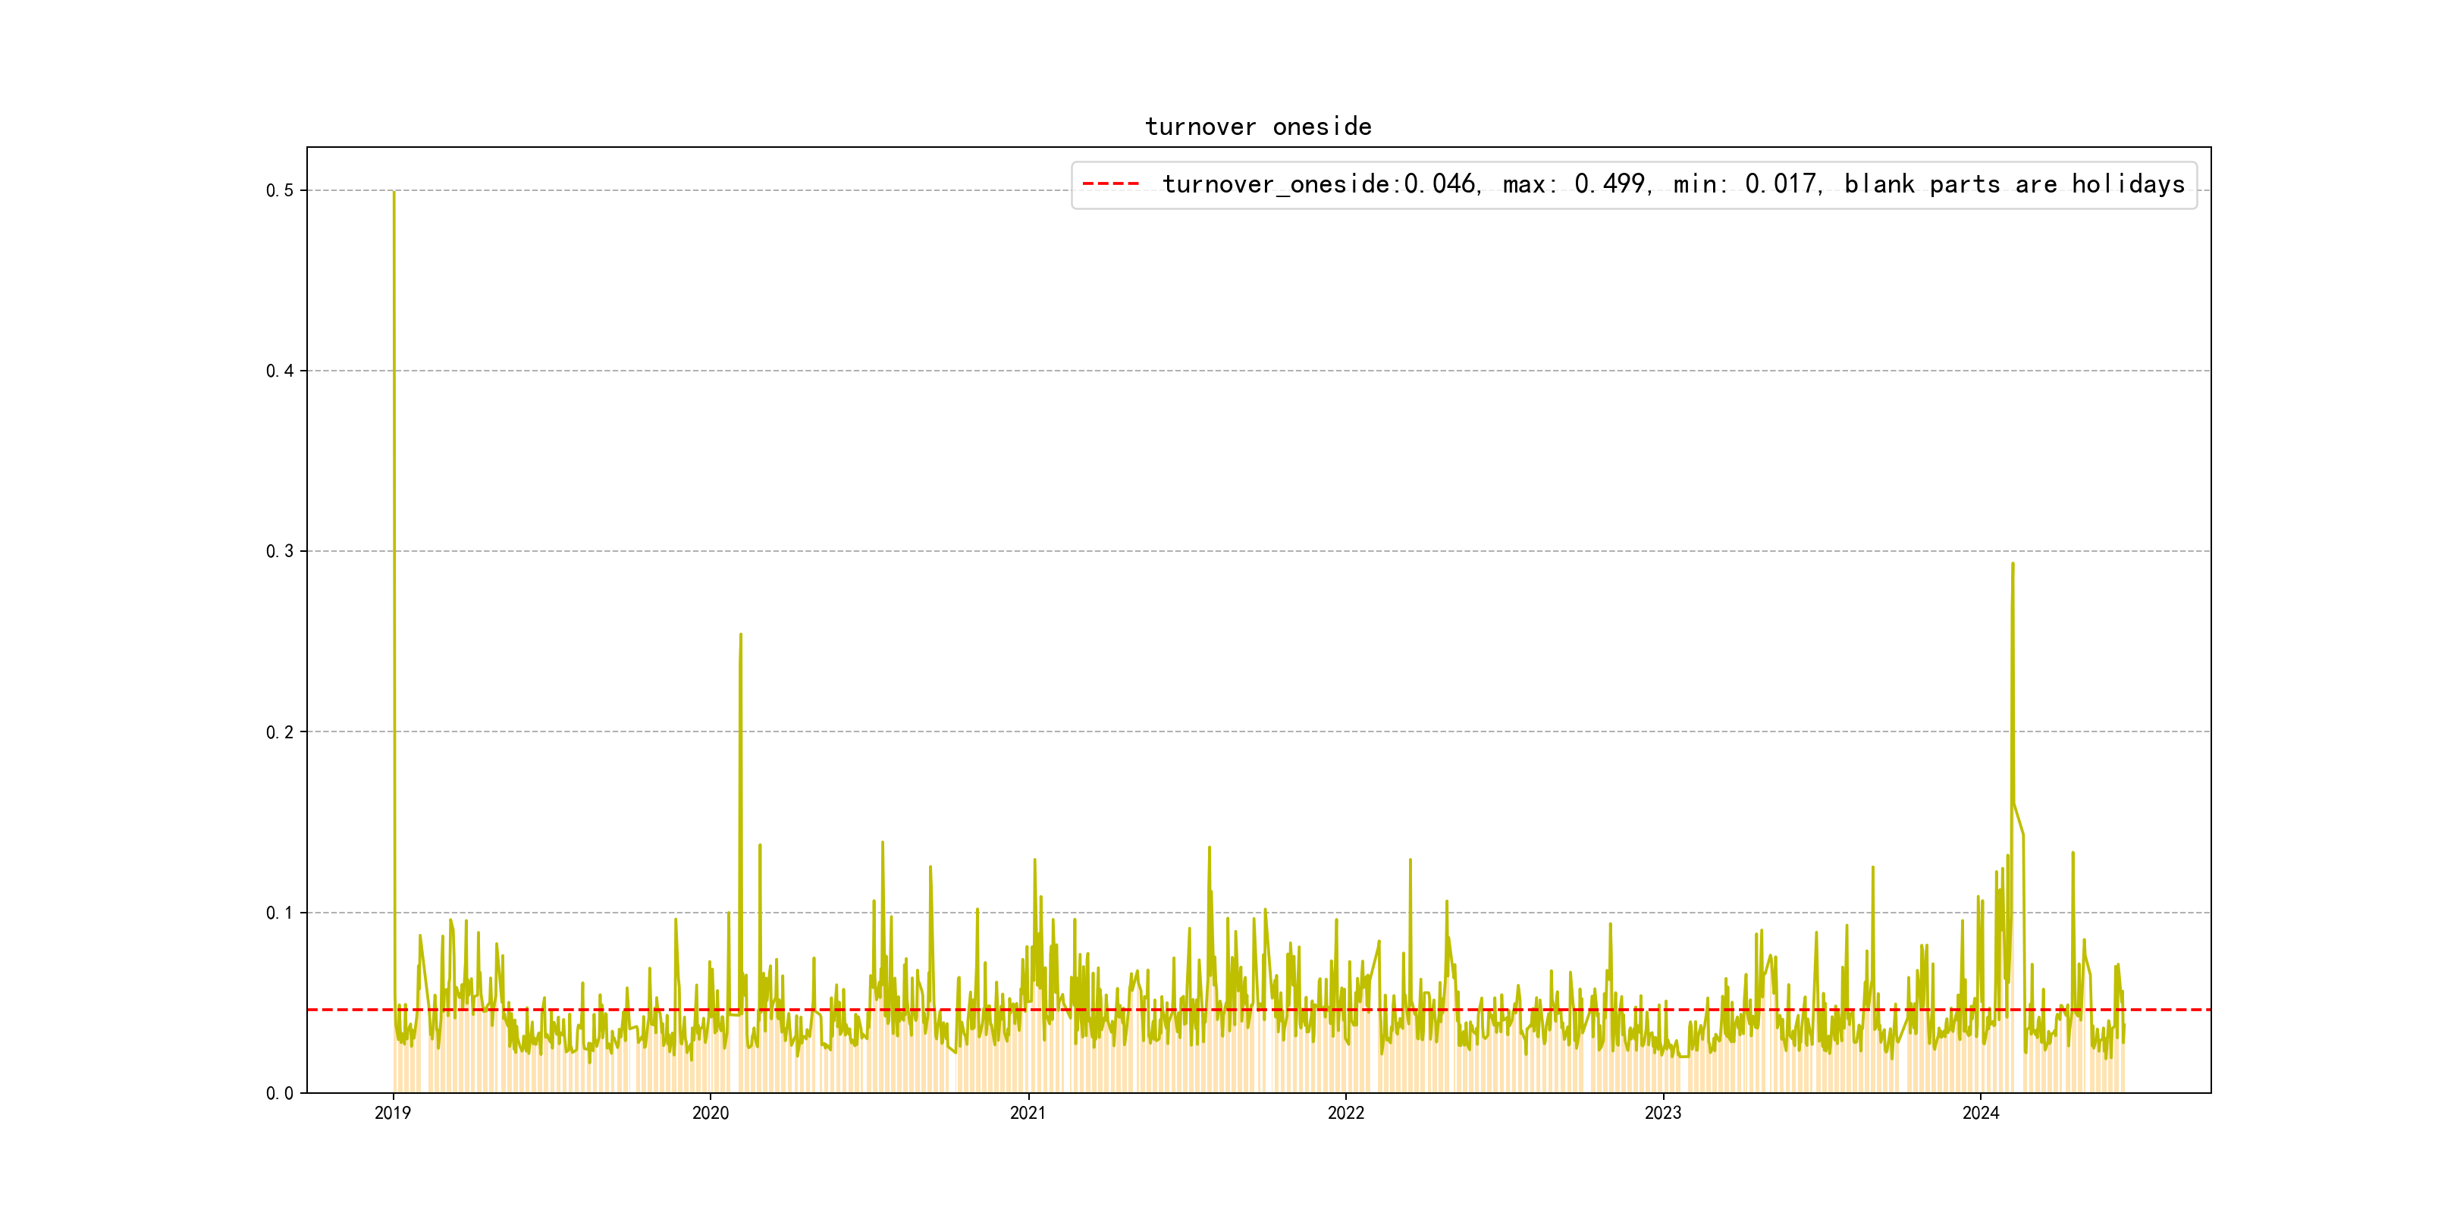Screen dimensions: 2457x1228
Task: Click the 0.2 y-axis tick label
Action: [x=280, y=732]
